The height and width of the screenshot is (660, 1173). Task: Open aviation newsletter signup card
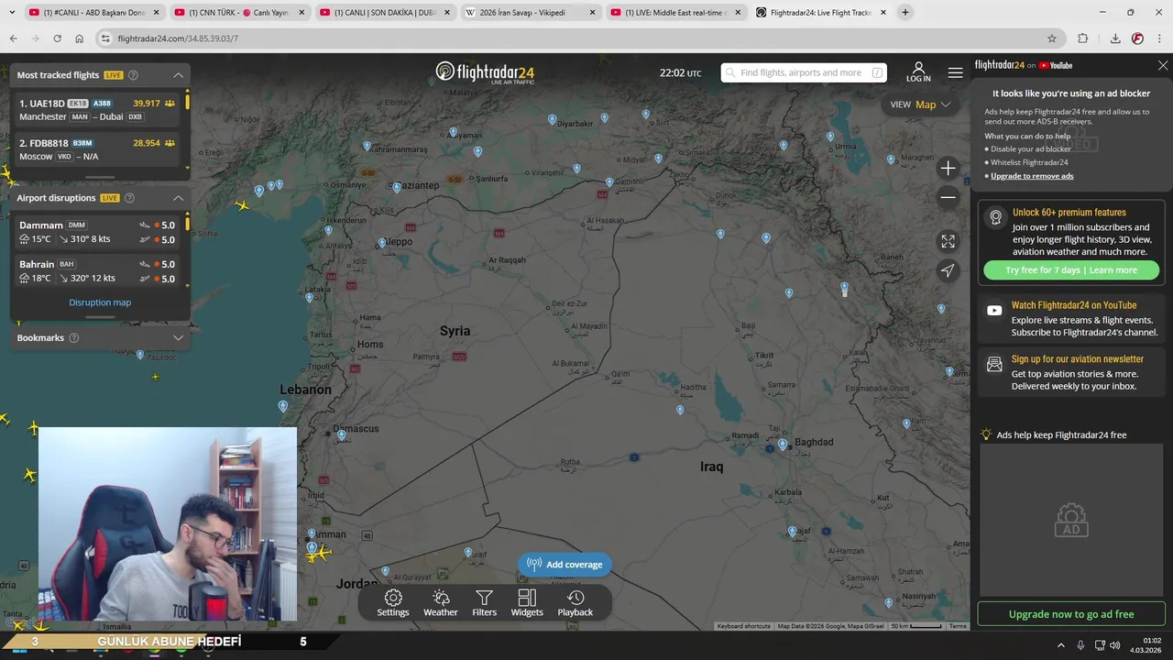click(1071, 372)
